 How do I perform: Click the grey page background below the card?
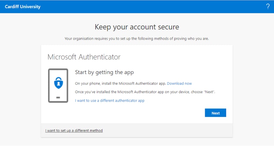point(137,142)
